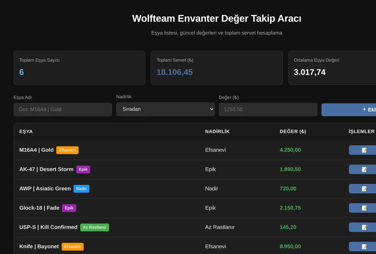Click the Toplam Eşya Sayısı label
Viewport: 376px width, 254px height.
click(x=39, y=60)
